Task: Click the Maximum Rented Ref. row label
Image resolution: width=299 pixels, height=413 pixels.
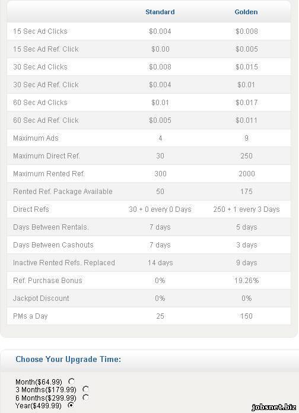Action: pyautogui.click(x=49, y=174)
